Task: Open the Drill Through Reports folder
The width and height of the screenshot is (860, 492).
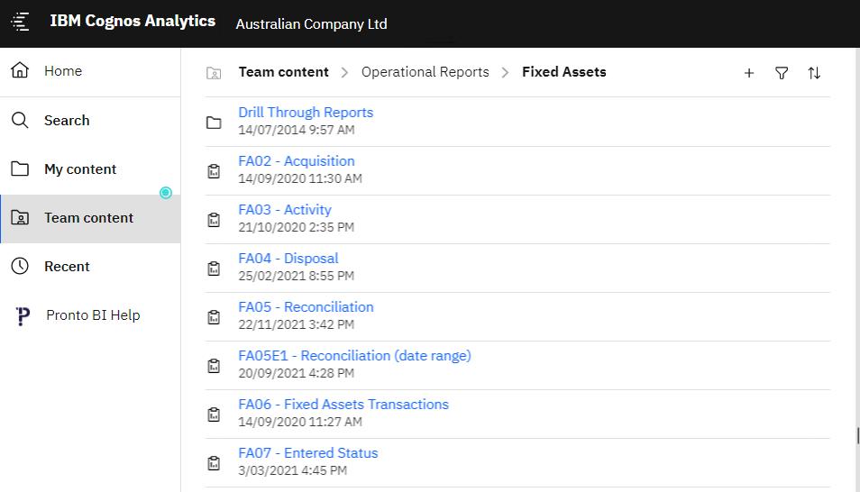Action: pos(306,113)
